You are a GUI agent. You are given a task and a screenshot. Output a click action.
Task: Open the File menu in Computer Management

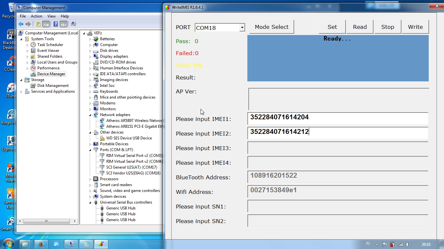pos(23,16)
